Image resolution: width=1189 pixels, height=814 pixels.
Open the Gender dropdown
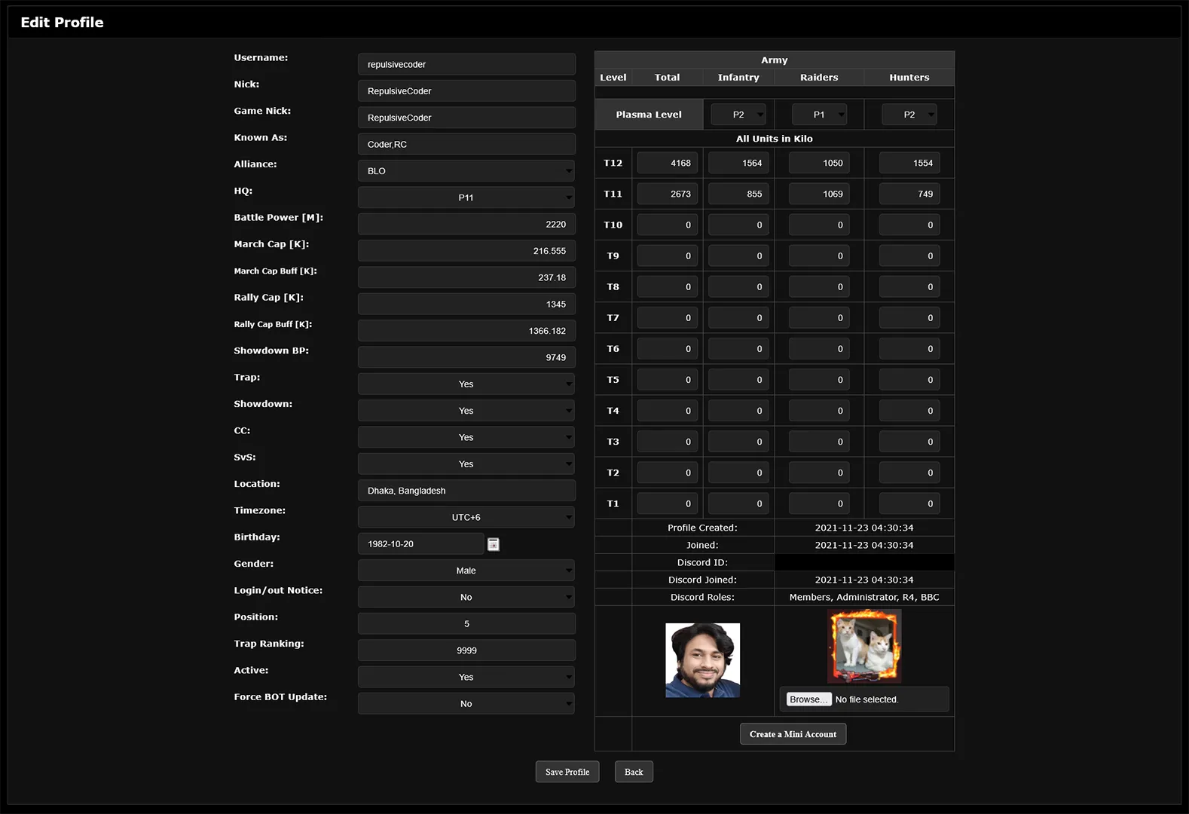click(466, 571)
